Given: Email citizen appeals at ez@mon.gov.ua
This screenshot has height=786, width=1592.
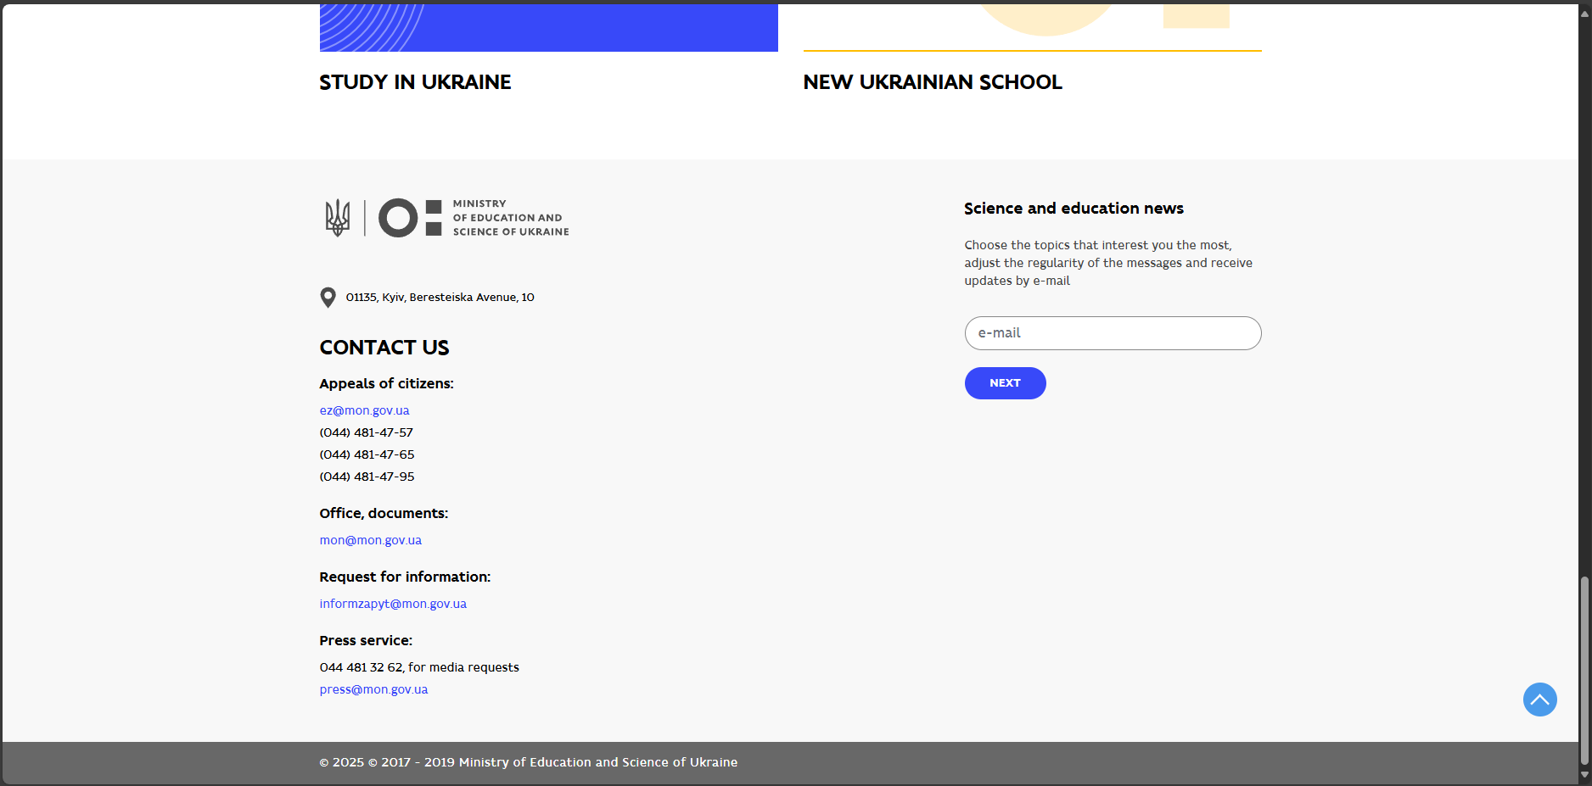Looking at the screenshot, I should (364, 410).
